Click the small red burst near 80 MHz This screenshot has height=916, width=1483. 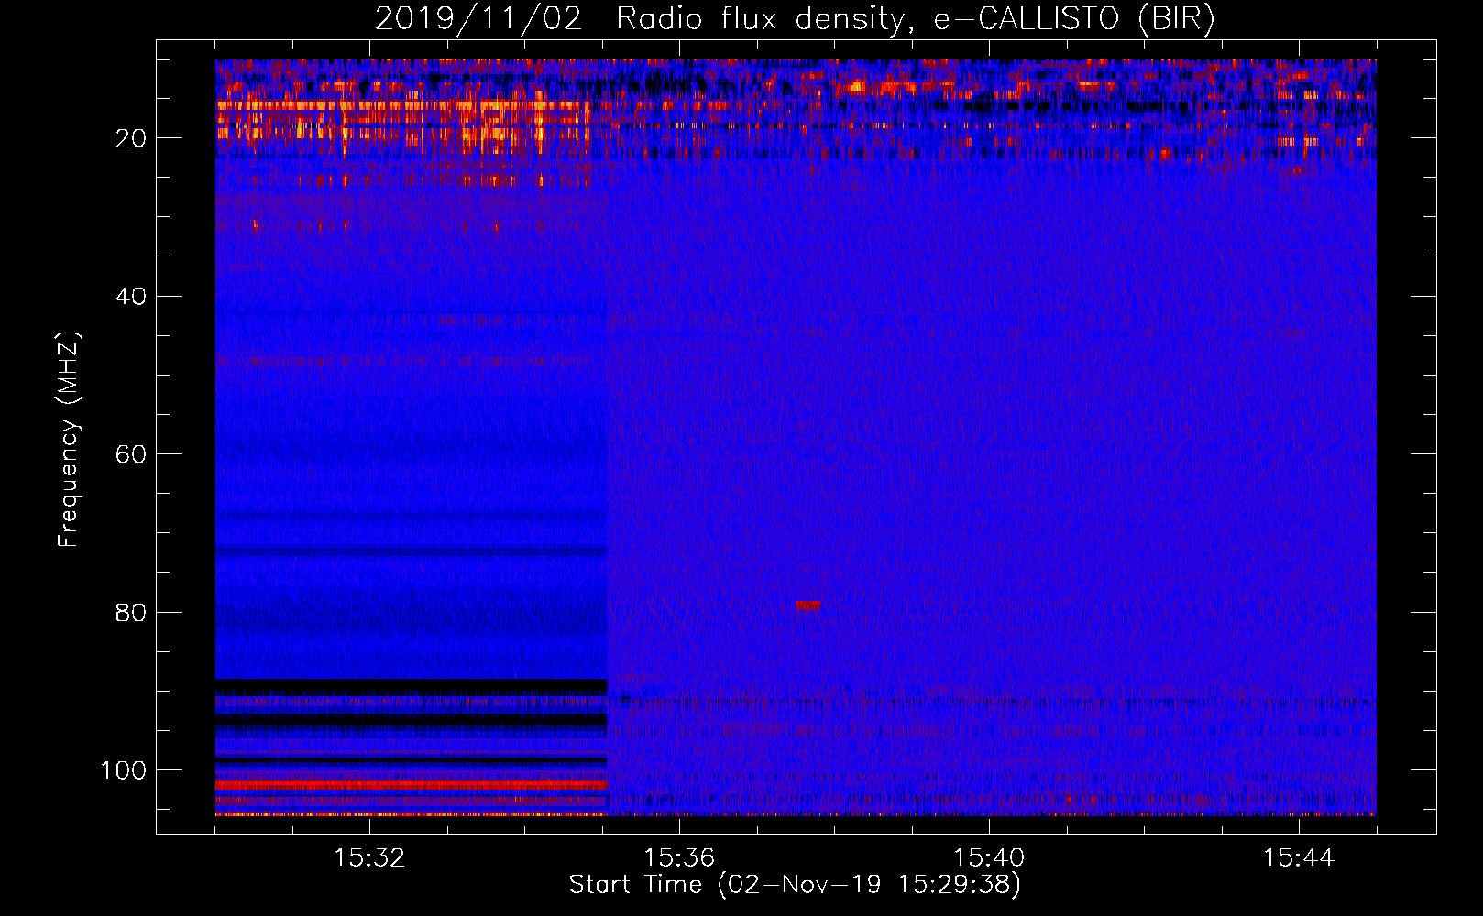click(808, 605)
